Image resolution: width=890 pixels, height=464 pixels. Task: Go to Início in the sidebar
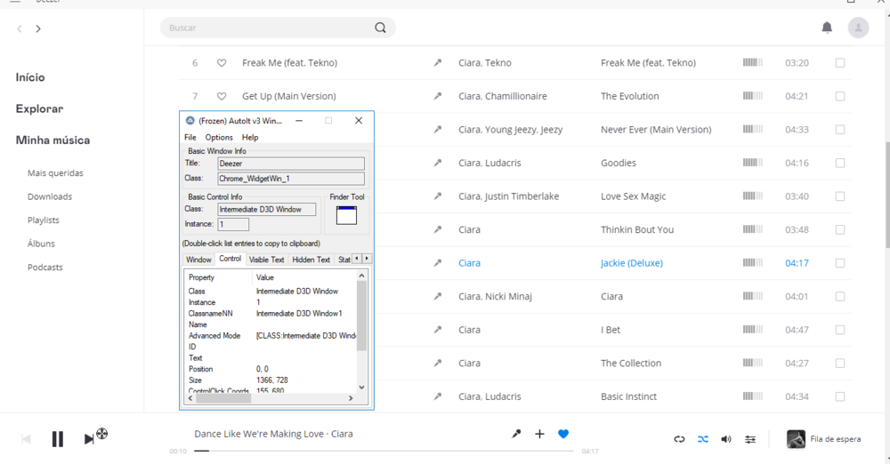tap(30, 77)
